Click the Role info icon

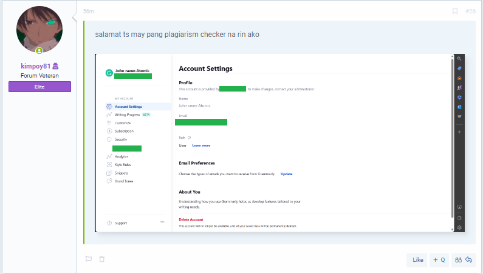tap(189, 138)
